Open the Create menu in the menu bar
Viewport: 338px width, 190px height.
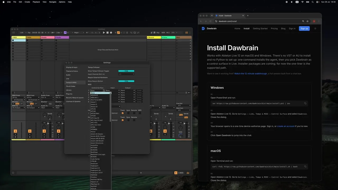pyautogui.click(x=27, y=2)
